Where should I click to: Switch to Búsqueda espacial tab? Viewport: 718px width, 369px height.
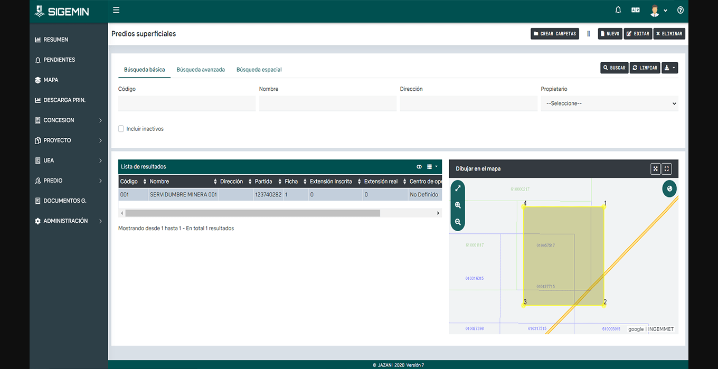point(259,70)
